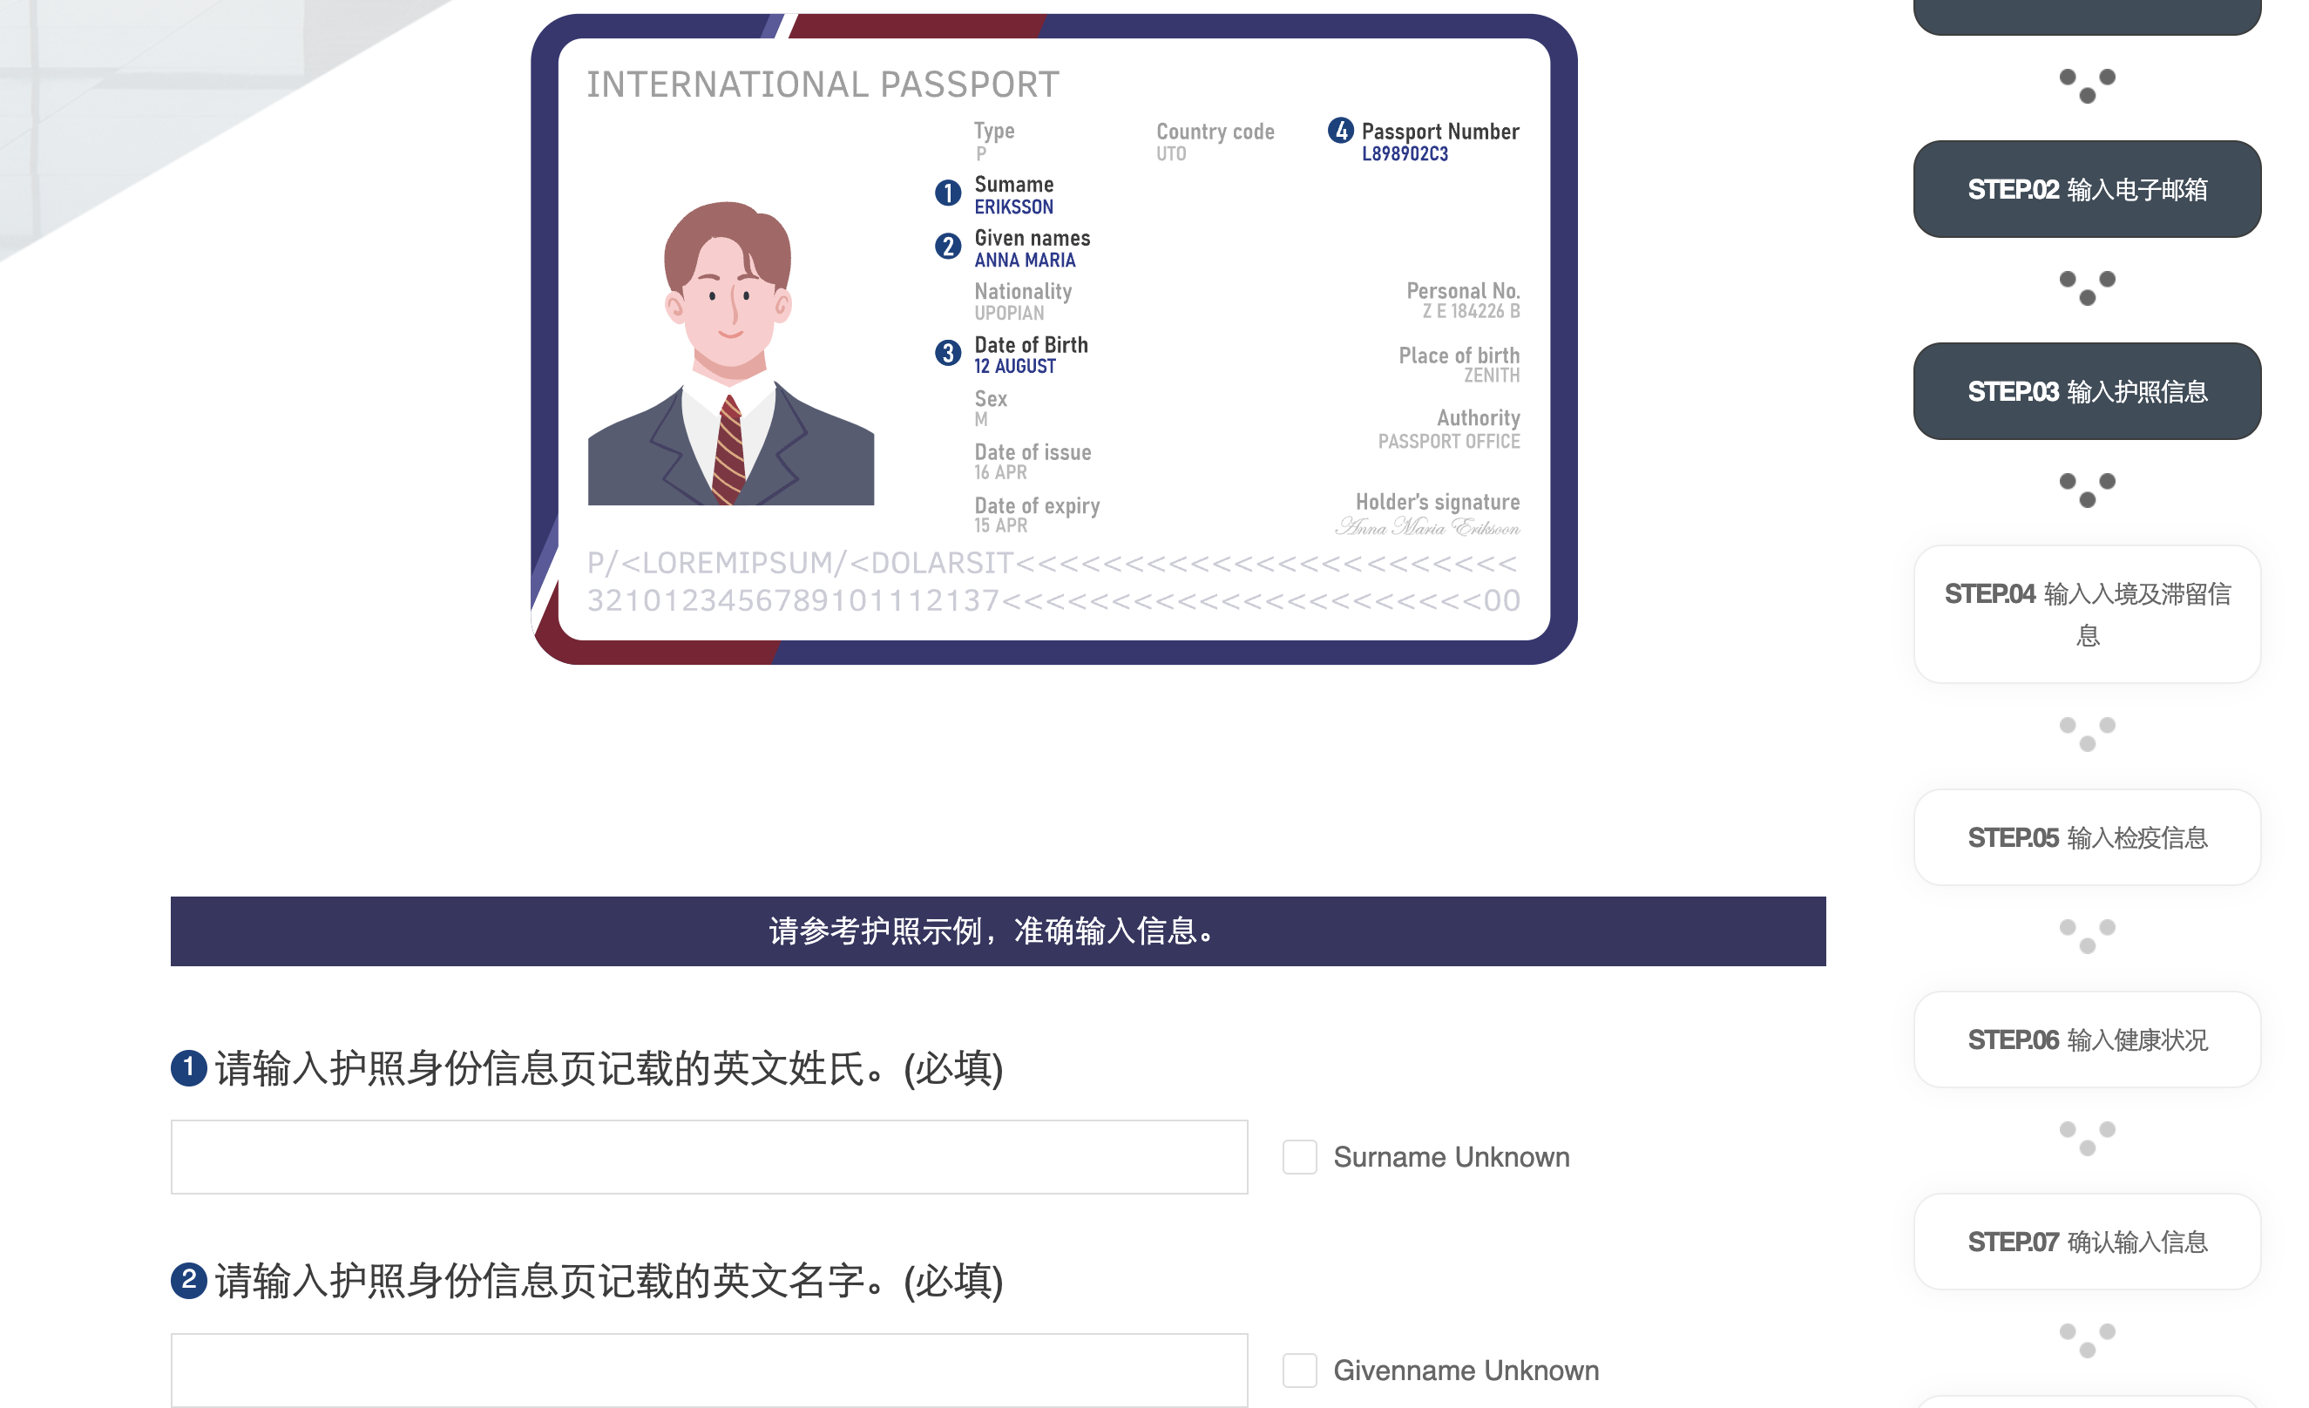Click the number 2 badge beside Given names
The image size is (2309, 1408).
point(947,247)
